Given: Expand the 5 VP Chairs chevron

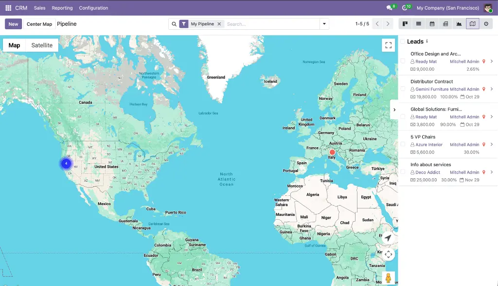Looking at the screenshot, I should pos(492,144).
